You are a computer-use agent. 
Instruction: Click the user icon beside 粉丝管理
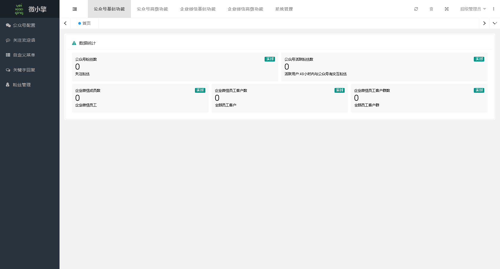(8, 85)
